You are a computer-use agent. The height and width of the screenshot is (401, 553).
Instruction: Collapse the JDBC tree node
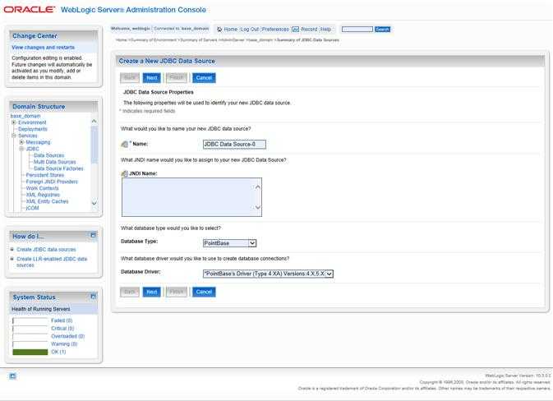21,149
